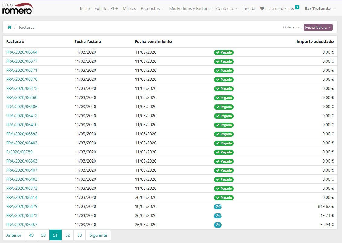Go to the Anterior page
This screenshot has width=342, height=243.
[x=14, y=235]
